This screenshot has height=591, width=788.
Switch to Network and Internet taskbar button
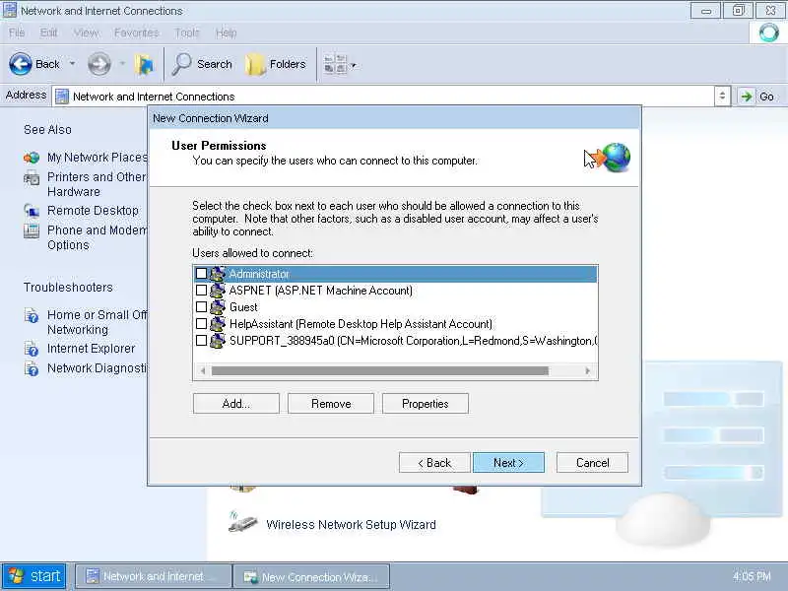click(153, 576)
